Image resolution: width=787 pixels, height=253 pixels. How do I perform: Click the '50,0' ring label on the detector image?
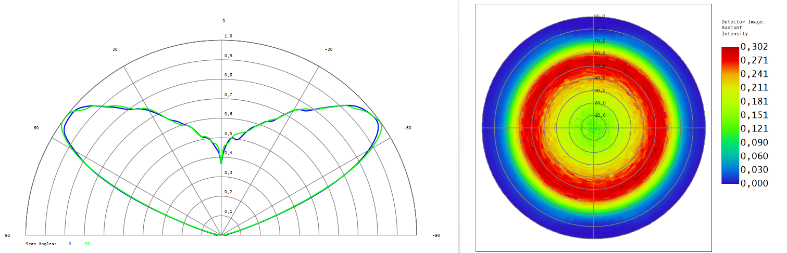point(600,66)
